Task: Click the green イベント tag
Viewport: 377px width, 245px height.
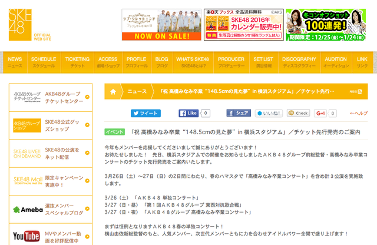Action: point(115,132)
